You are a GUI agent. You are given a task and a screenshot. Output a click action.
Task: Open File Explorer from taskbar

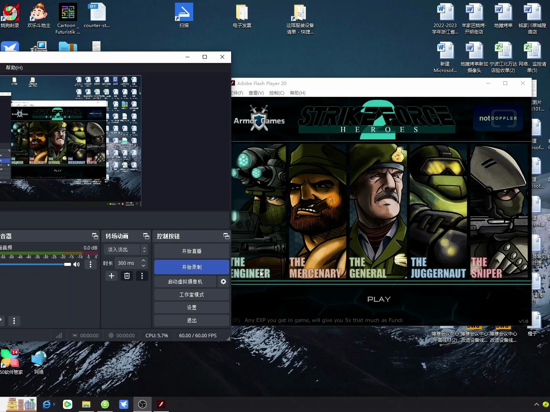(86, 404)
